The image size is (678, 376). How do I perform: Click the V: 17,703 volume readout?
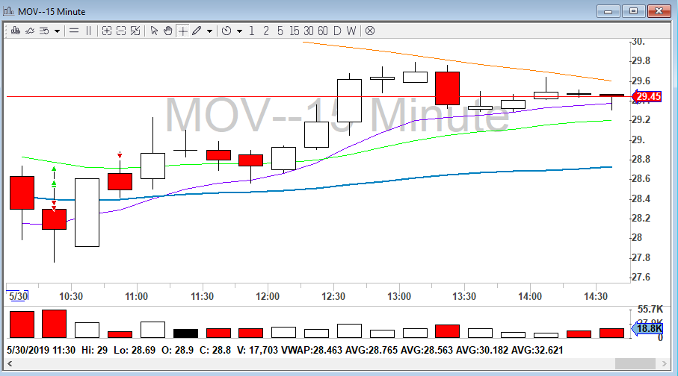tap(257, 350)
